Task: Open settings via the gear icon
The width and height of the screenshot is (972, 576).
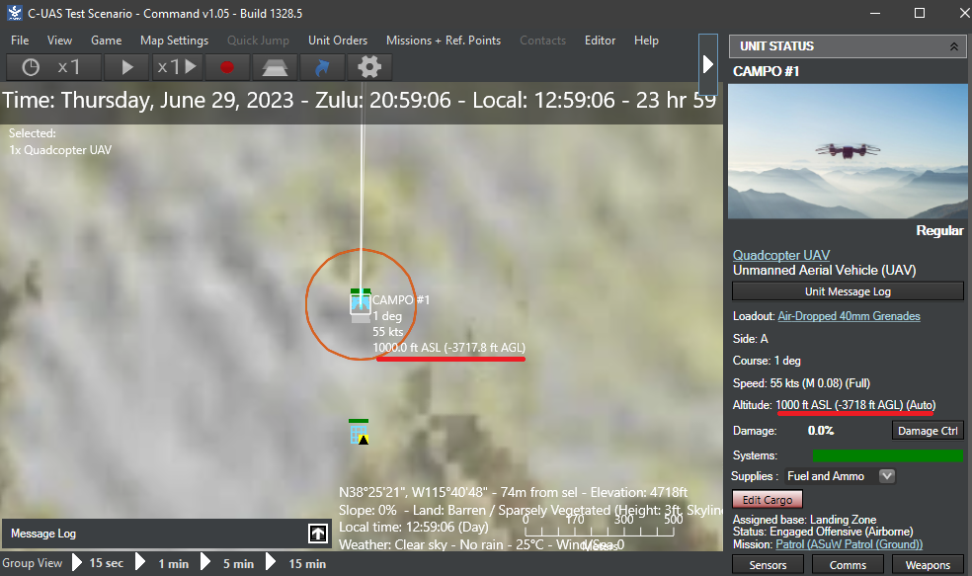Action: (369, 67)
